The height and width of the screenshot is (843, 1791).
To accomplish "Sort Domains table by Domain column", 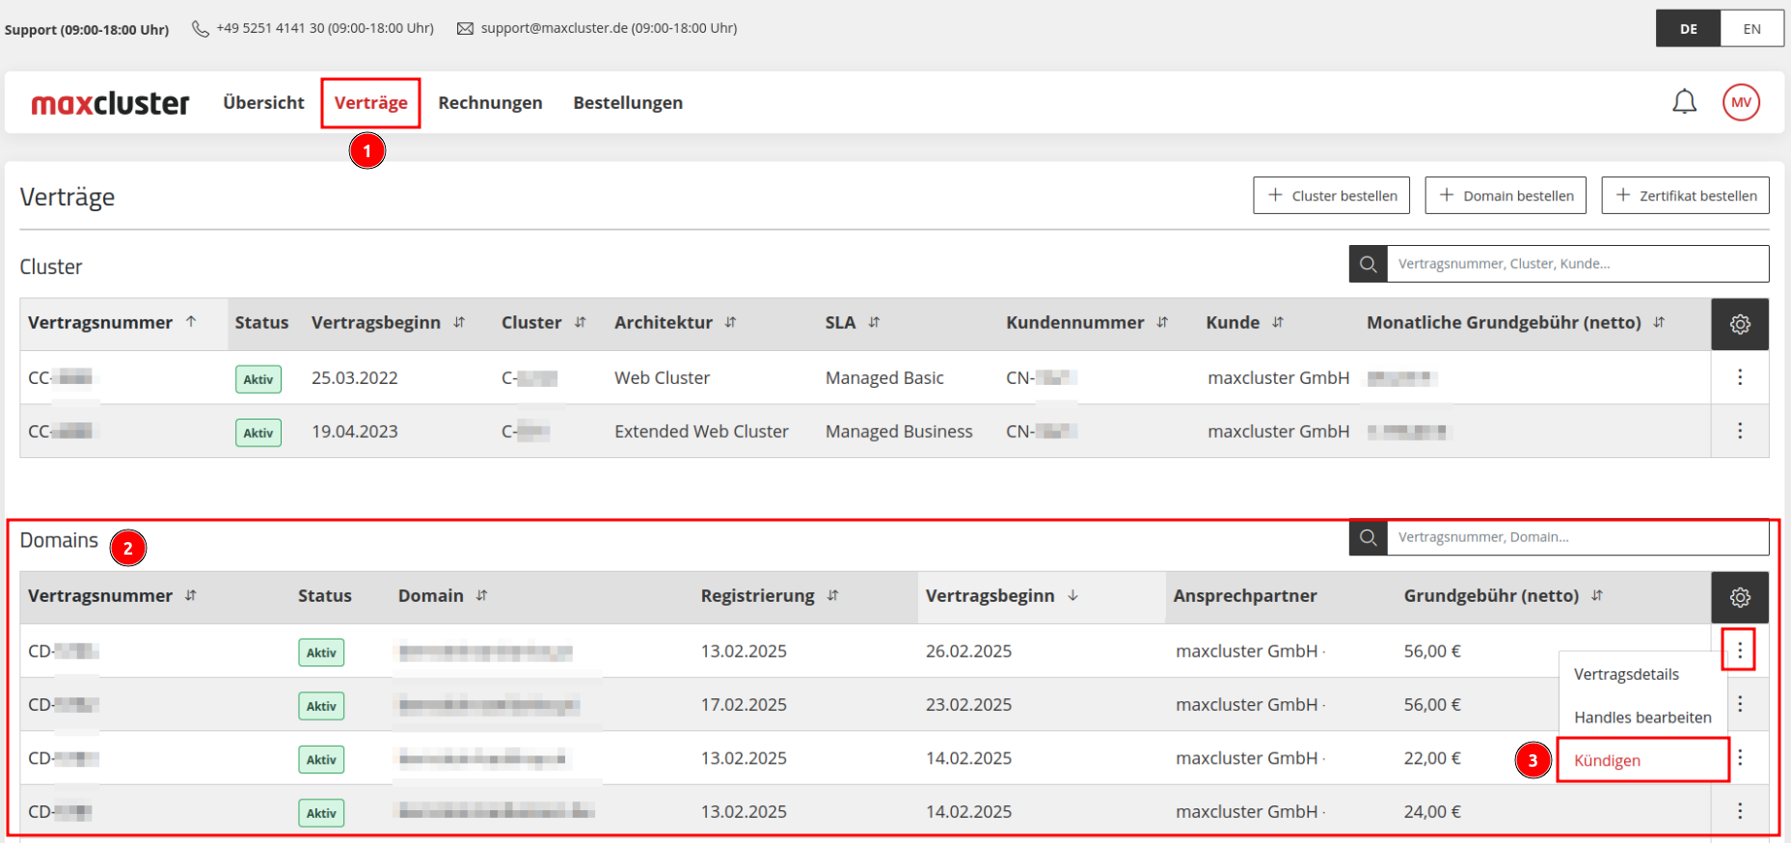I will tap(481, 595).
